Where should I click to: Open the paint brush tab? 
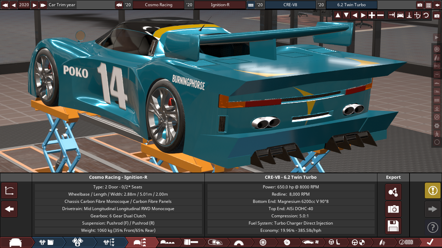pos(191,242)
